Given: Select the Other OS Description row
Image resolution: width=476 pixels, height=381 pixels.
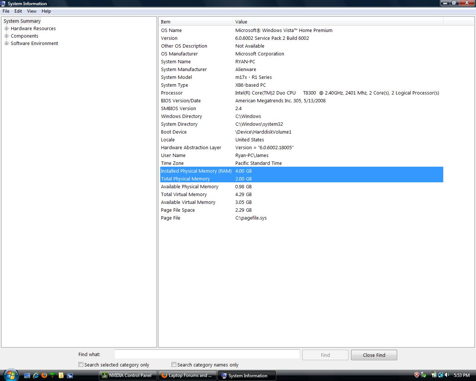Looking at the screenshot, I should point(302,46).
